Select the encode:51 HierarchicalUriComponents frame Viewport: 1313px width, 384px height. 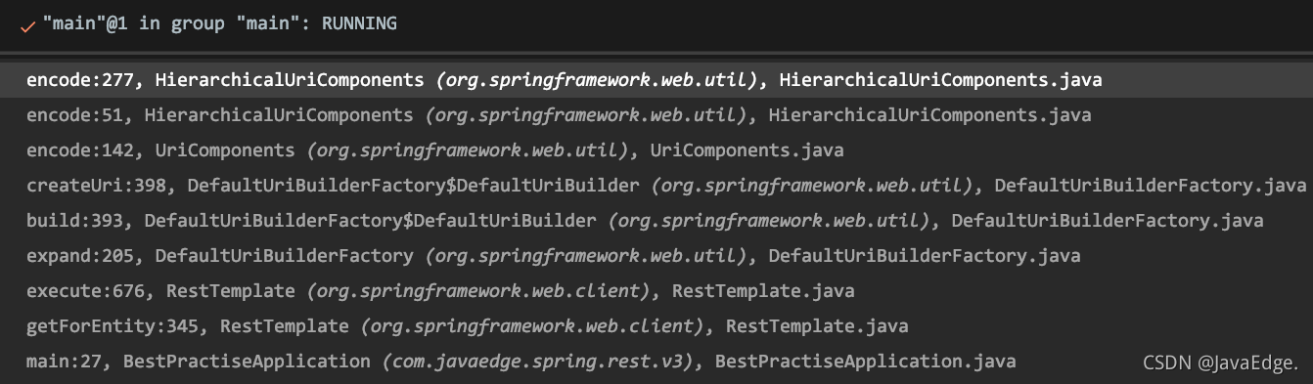[656, 115]
